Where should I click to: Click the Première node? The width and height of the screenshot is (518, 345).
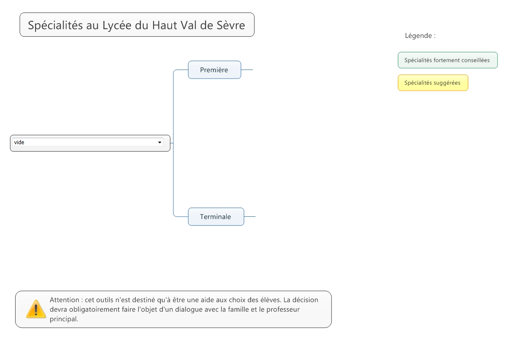click(x=214, y=70)
